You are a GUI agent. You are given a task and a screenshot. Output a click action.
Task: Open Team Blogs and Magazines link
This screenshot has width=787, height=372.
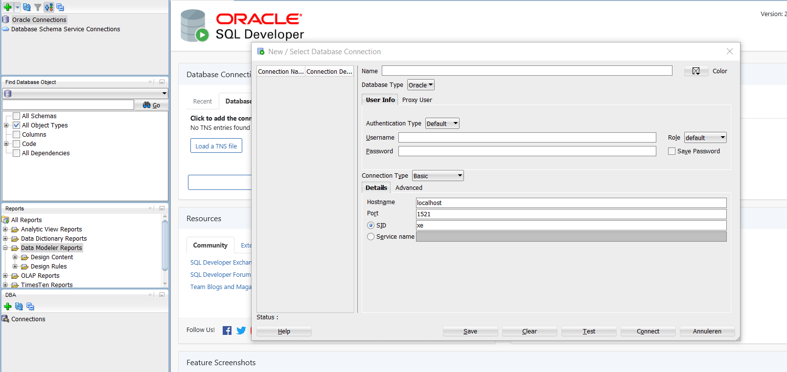221,287
